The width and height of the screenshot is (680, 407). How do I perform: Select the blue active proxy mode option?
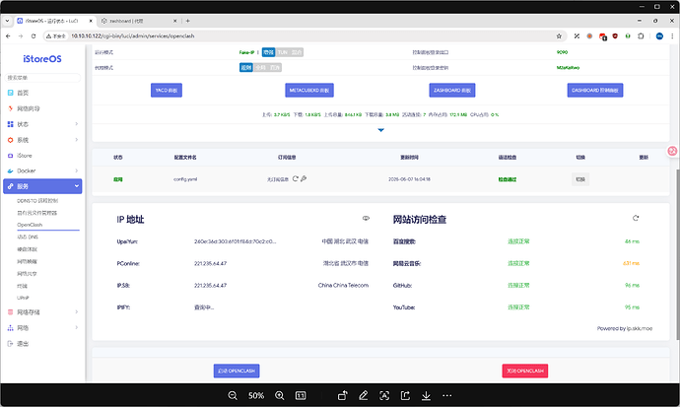[246, 68]
